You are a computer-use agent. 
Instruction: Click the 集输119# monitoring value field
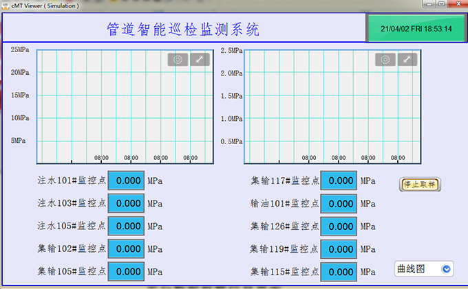[339, 248]
